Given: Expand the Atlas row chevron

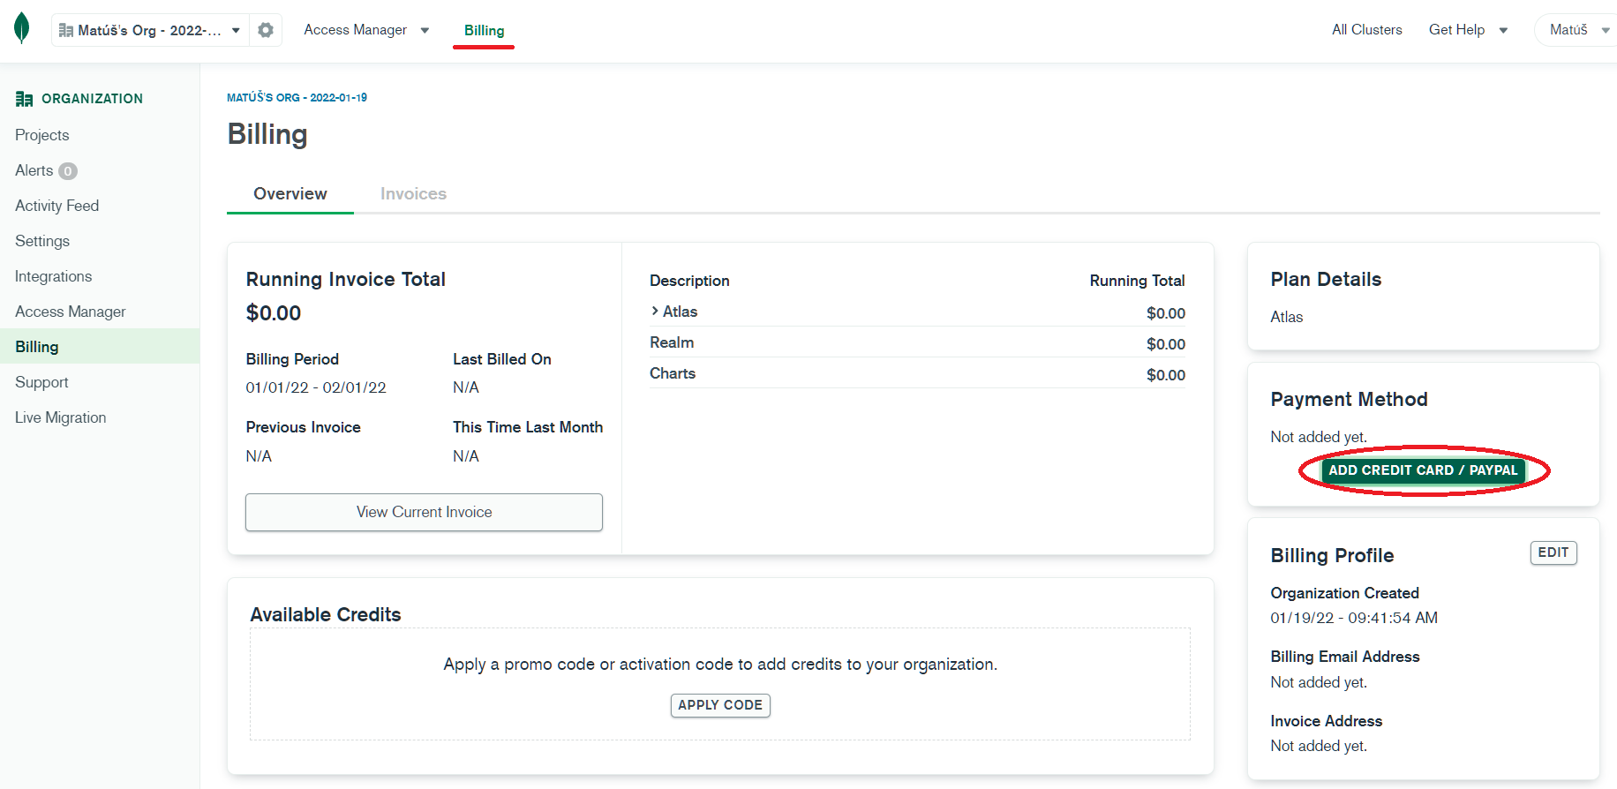Looking at the screenshot, I should [655, 312].
